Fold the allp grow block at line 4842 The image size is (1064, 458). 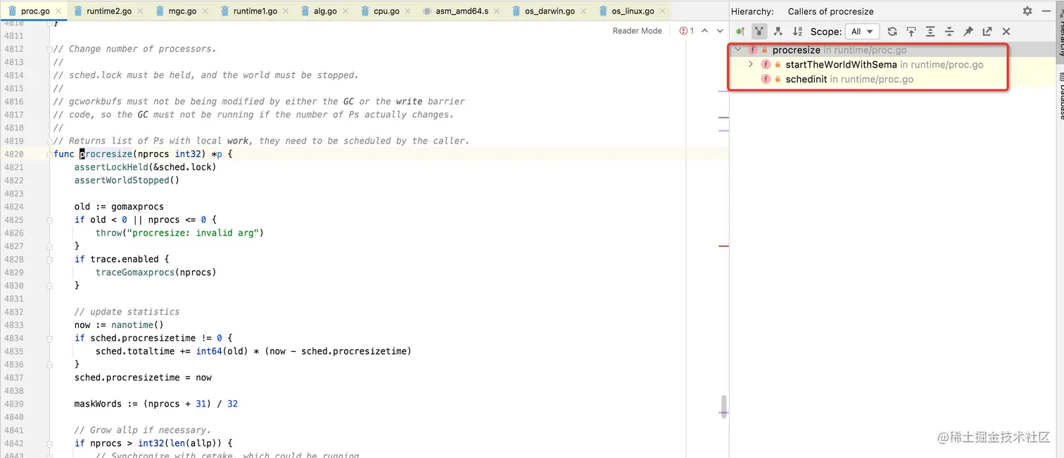tap(49, 443)
